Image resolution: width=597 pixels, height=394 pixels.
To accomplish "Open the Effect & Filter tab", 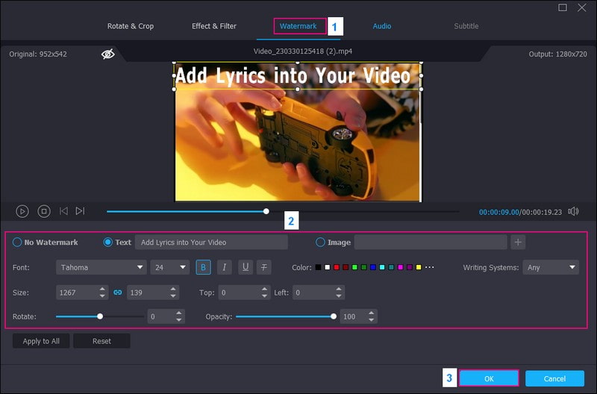I will coord(214,26).
